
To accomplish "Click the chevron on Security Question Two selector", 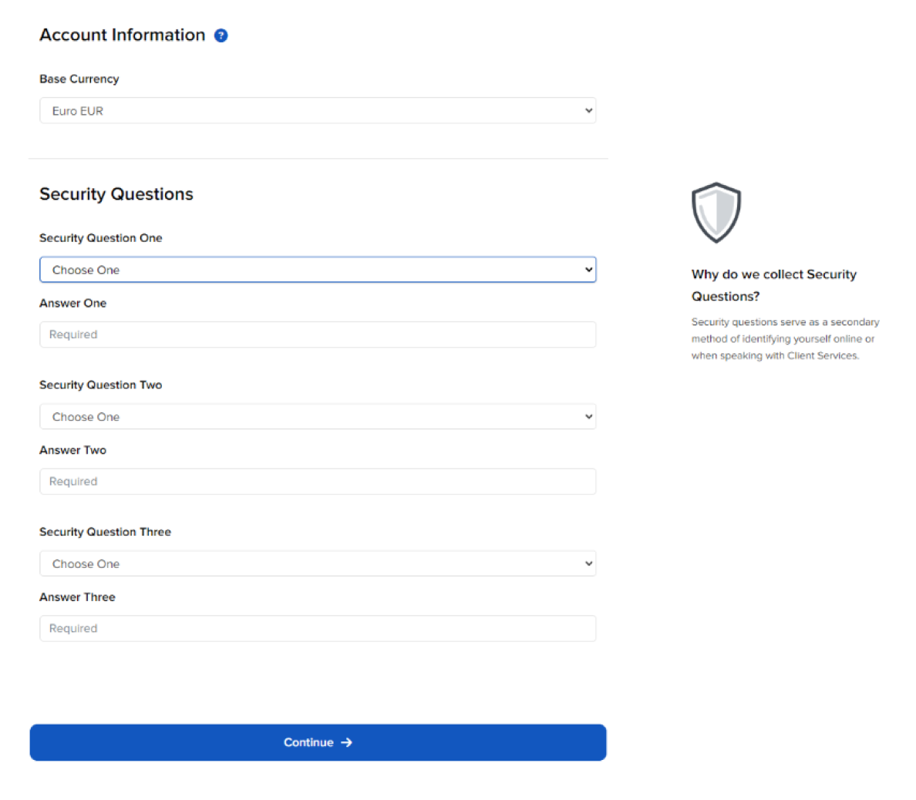I will tap(588, 416).
